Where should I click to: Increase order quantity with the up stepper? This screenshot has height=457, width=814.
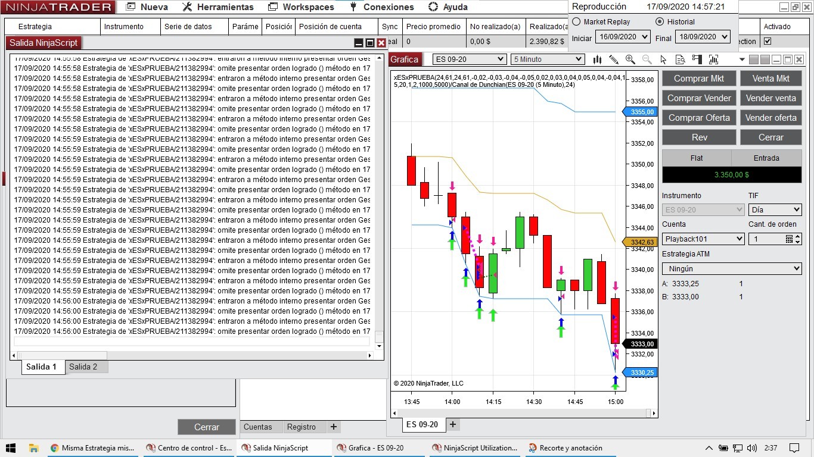pyautogui.click(x=798, y=236)
